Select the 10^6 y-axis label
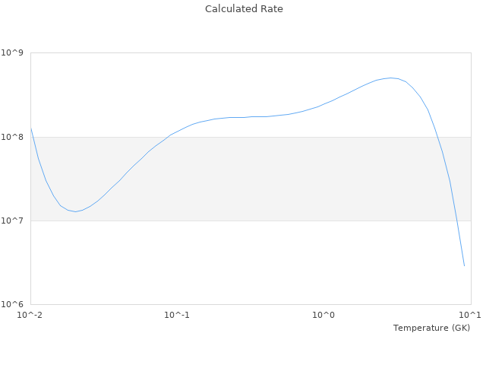 [12, 304]
